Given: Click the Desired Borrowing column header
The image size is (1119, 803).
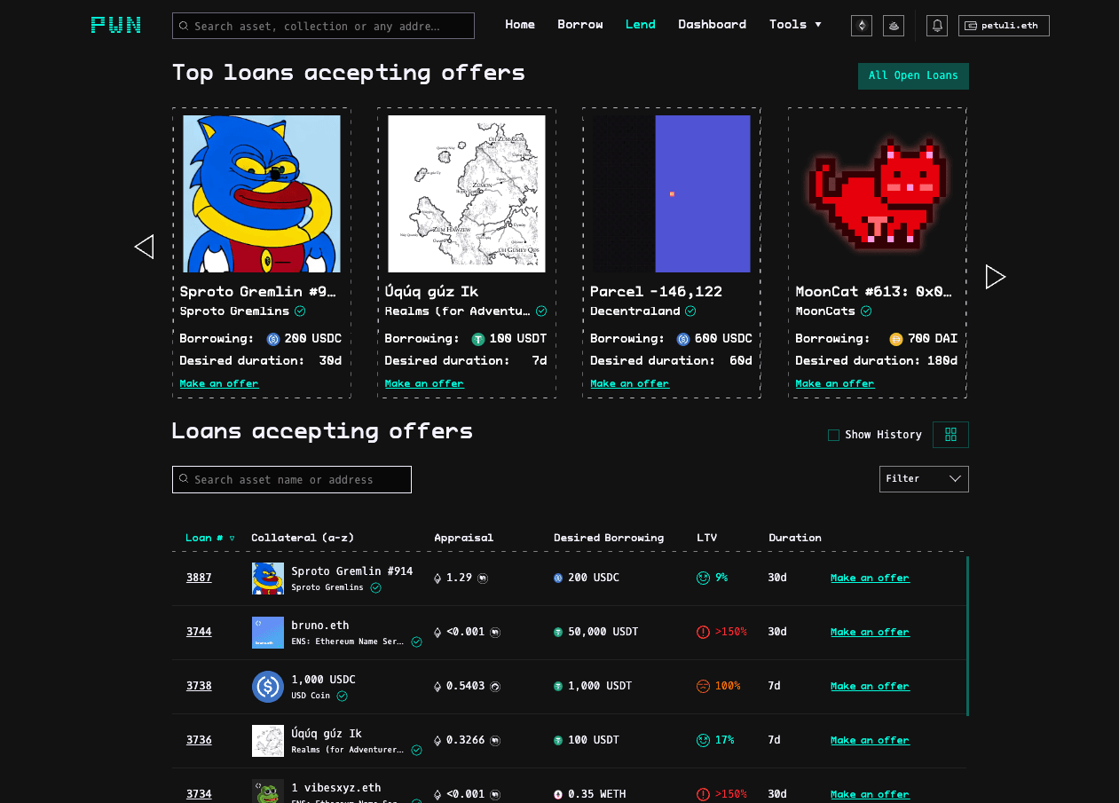Looking at the screenshot, I should (x=609, y=538).
